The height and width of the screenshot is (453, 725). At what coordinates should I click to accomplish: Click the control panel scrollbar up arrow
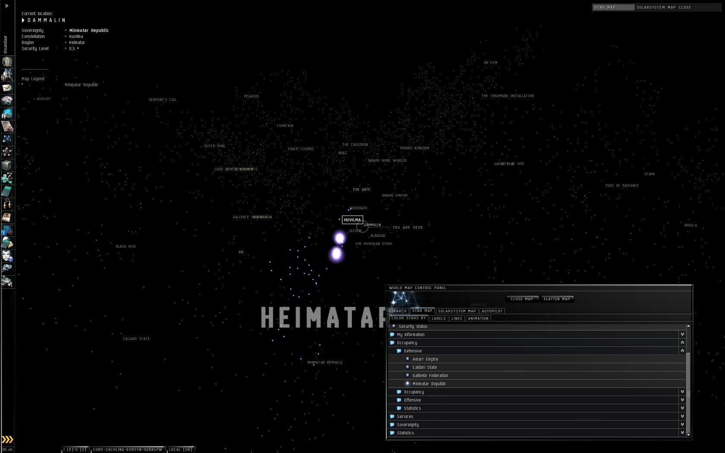click(688, 326)
